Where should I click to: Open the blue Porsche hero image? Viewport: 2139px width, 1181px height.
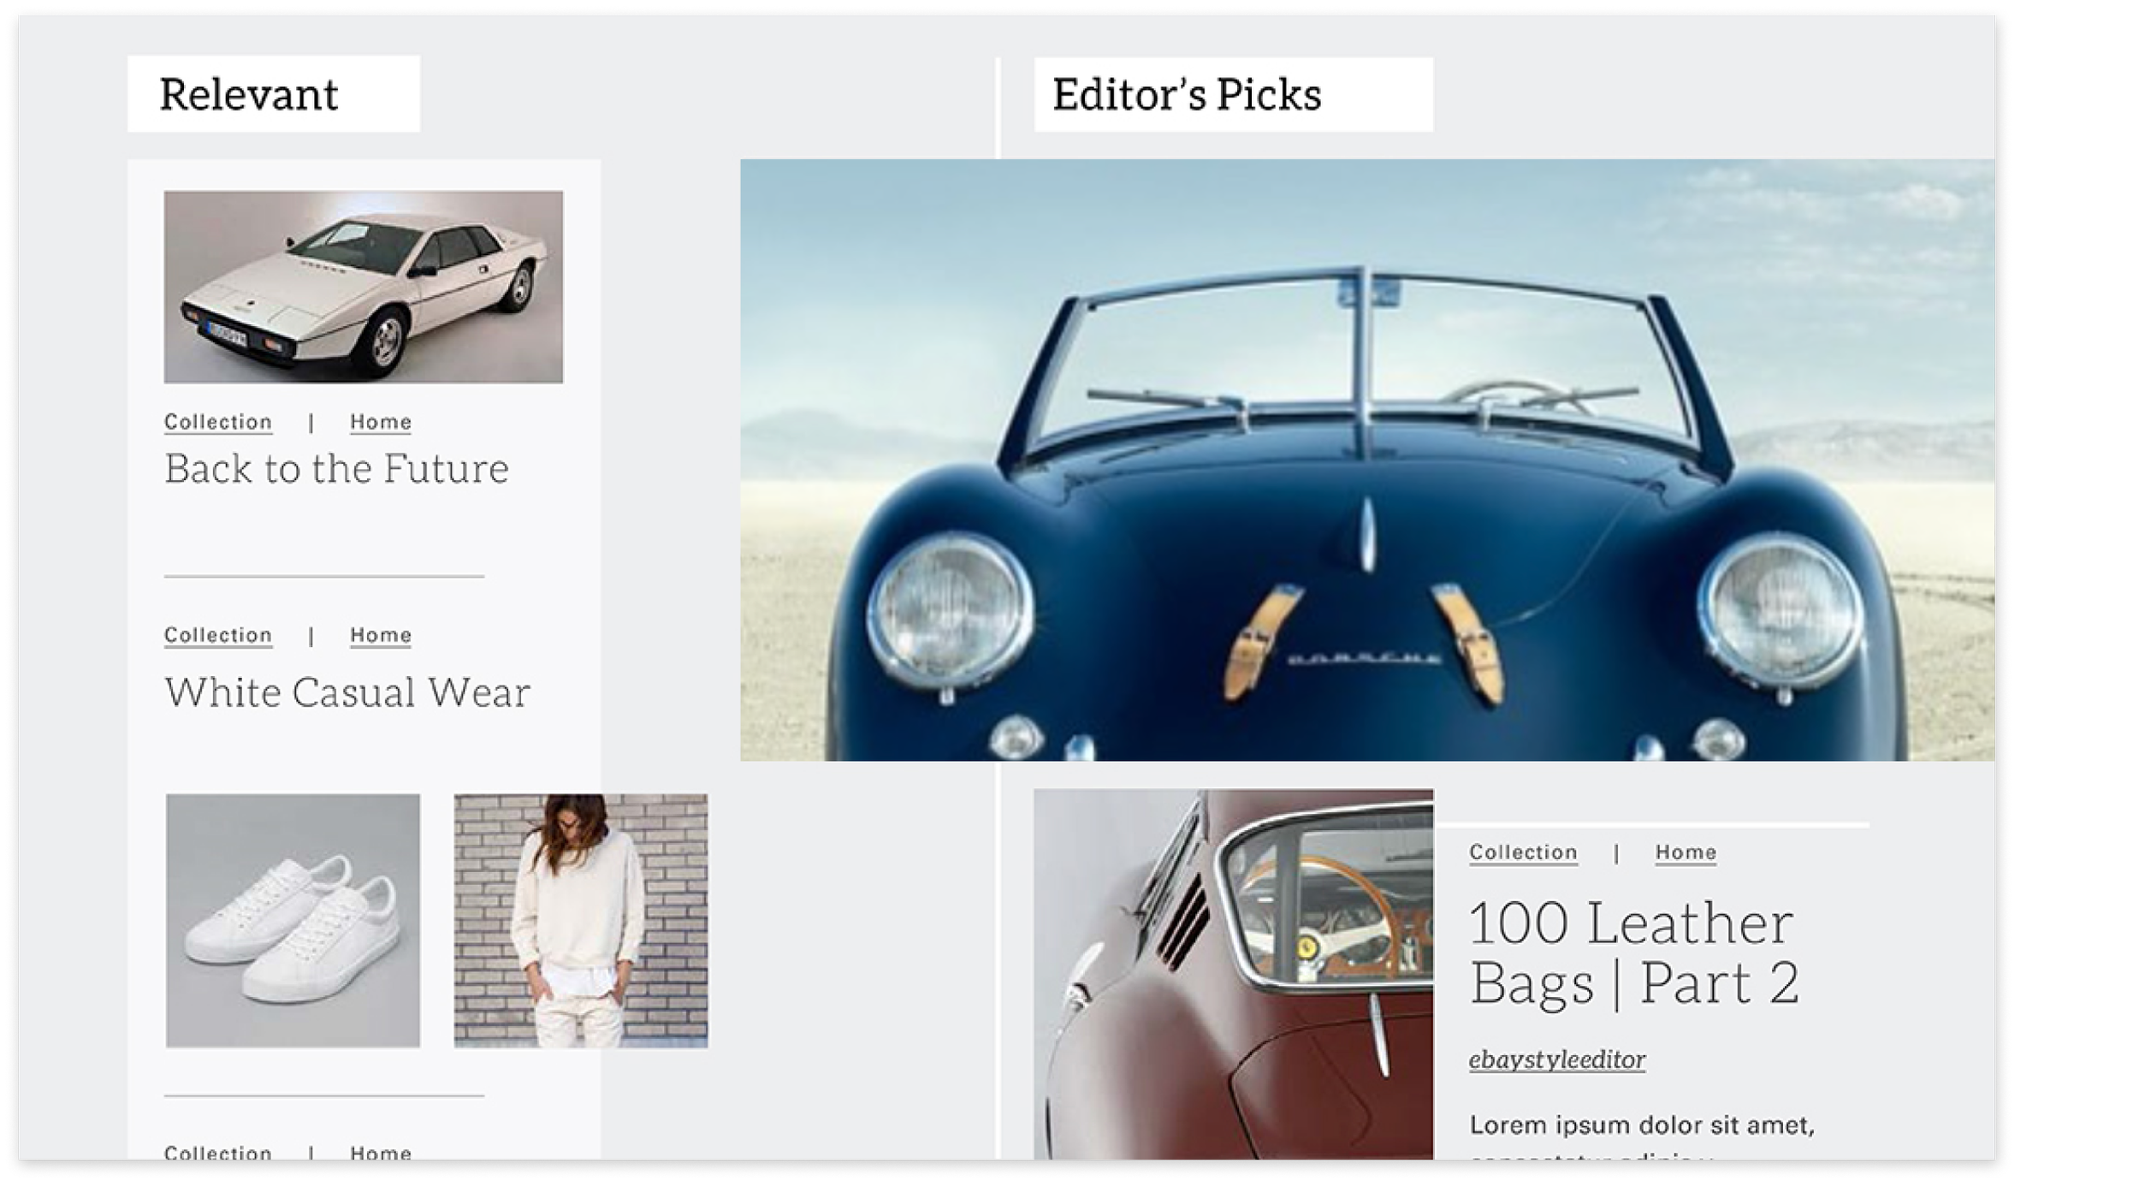[1367, 460]
